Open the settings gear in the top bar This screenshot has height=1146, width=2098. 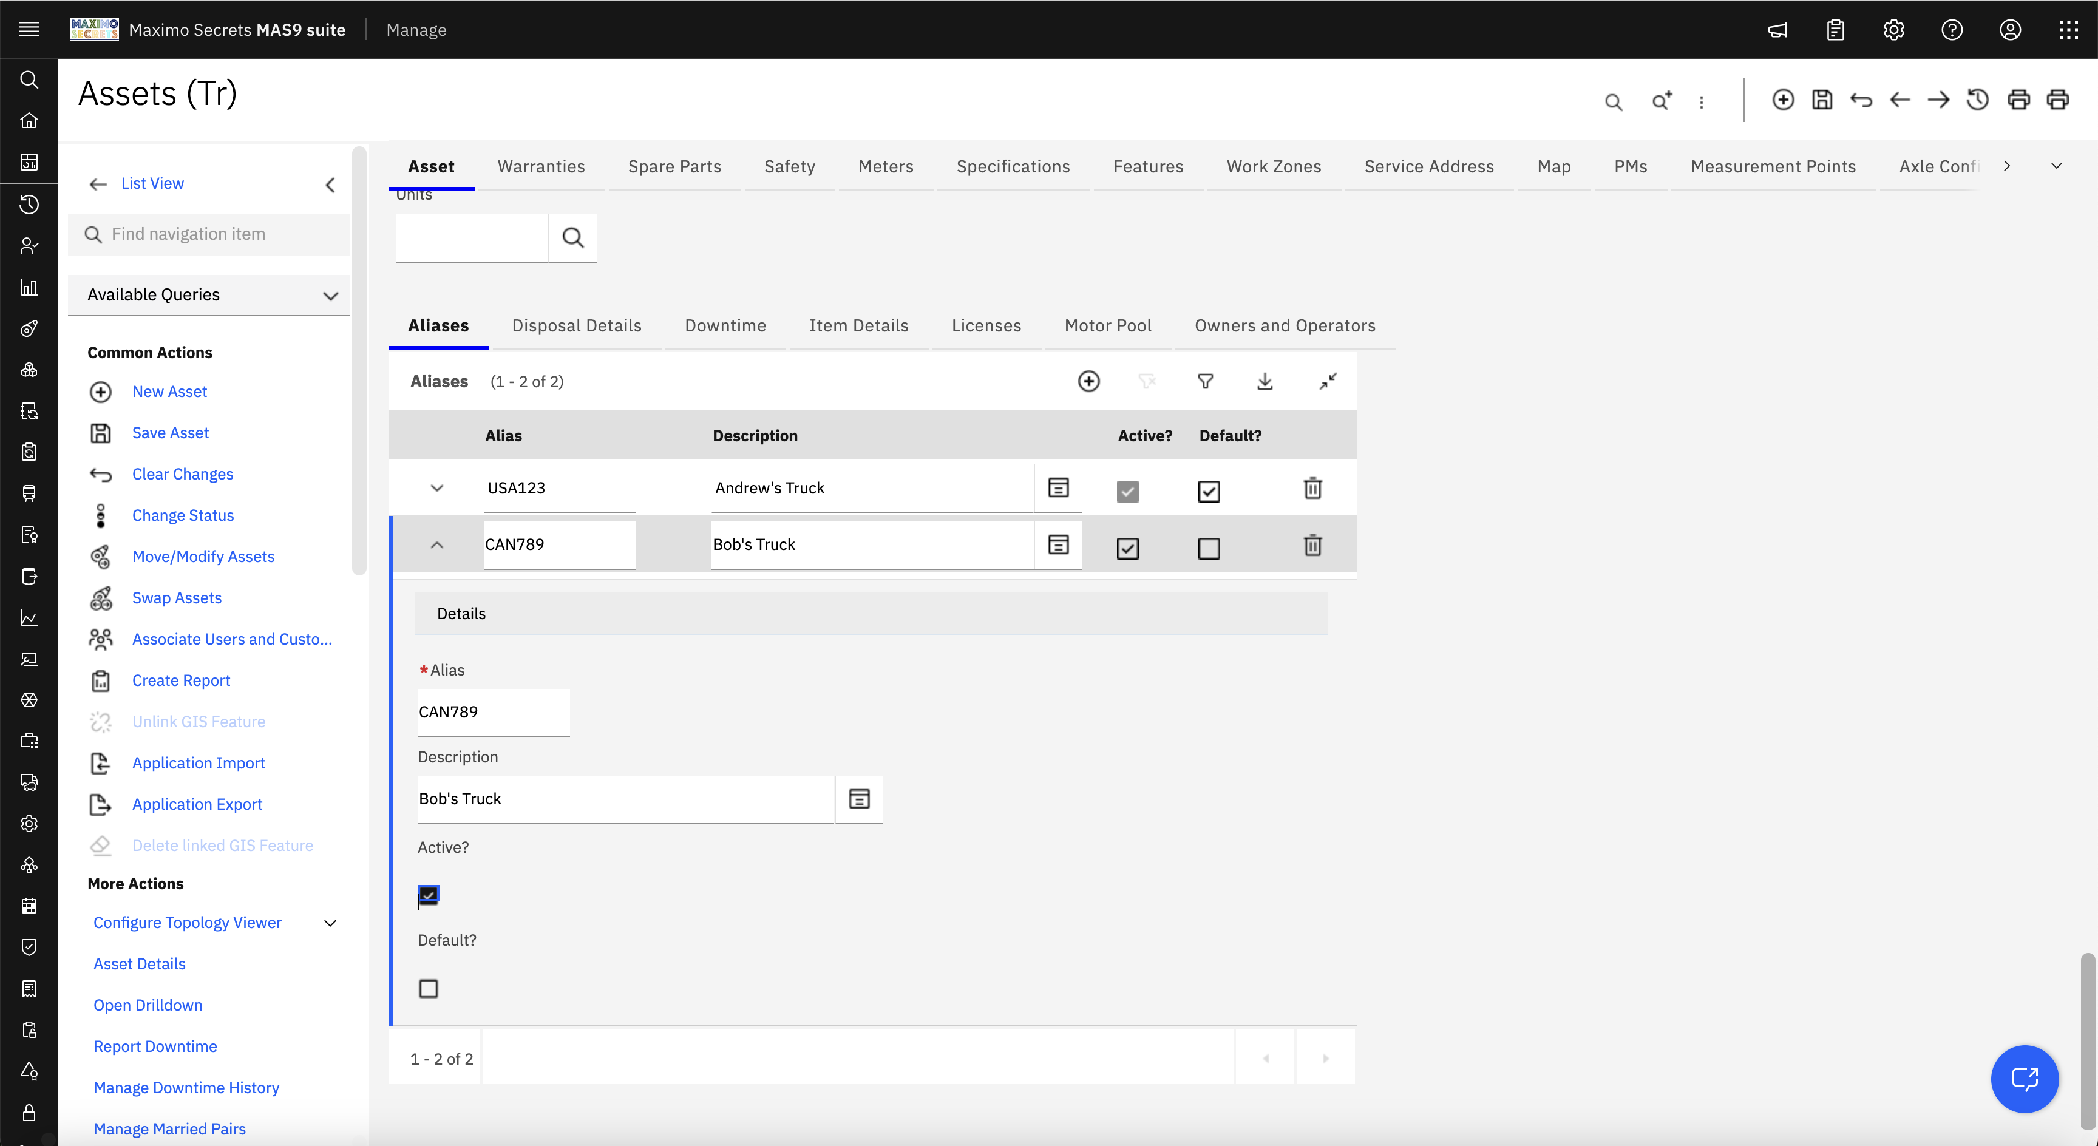tap(1893, 30)
